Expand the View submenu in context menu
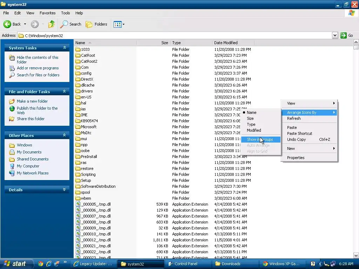This screenshot has width=359, height=269. point(309,103)
